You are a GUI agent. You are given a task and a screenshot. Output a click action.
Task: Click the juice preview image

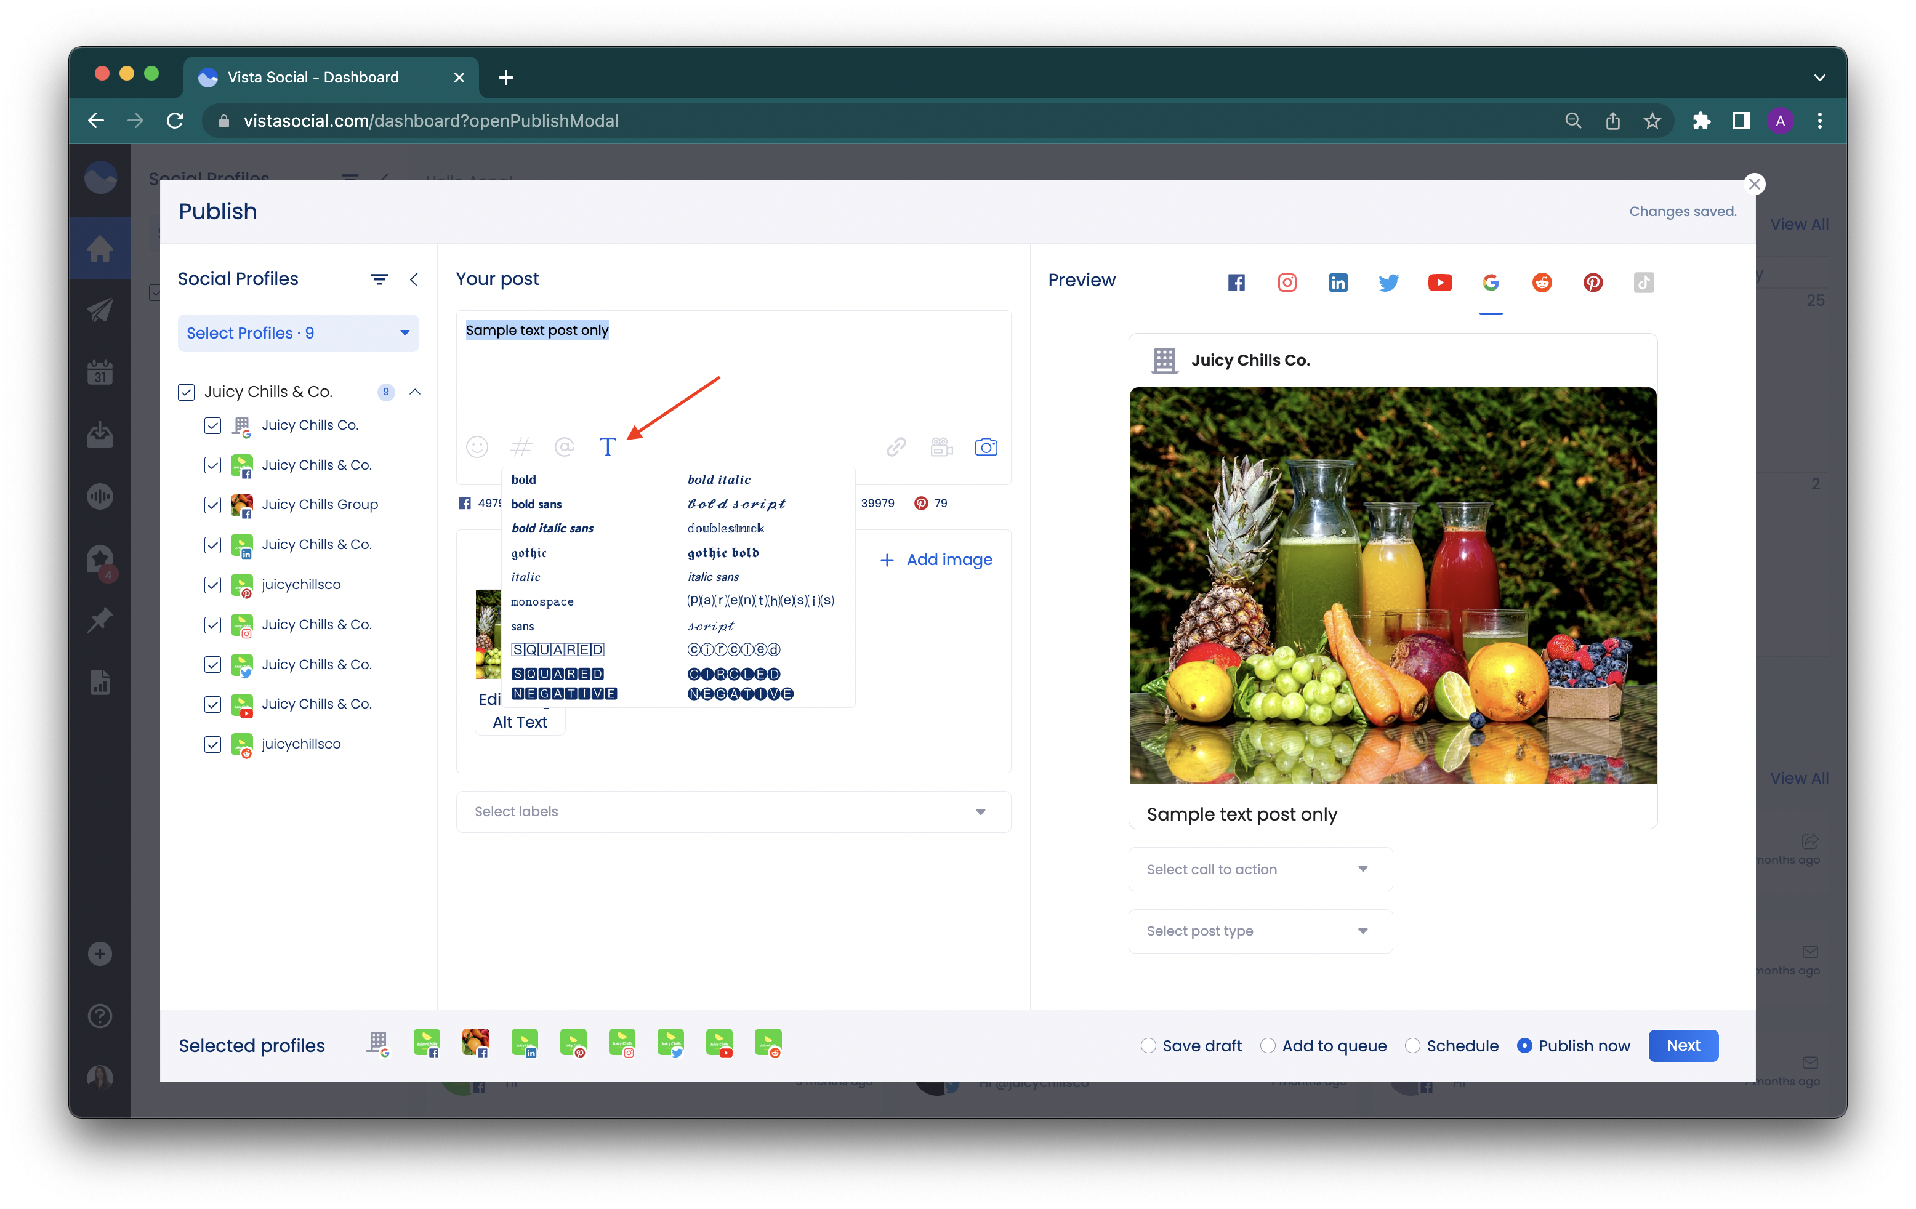(1393, 585)
